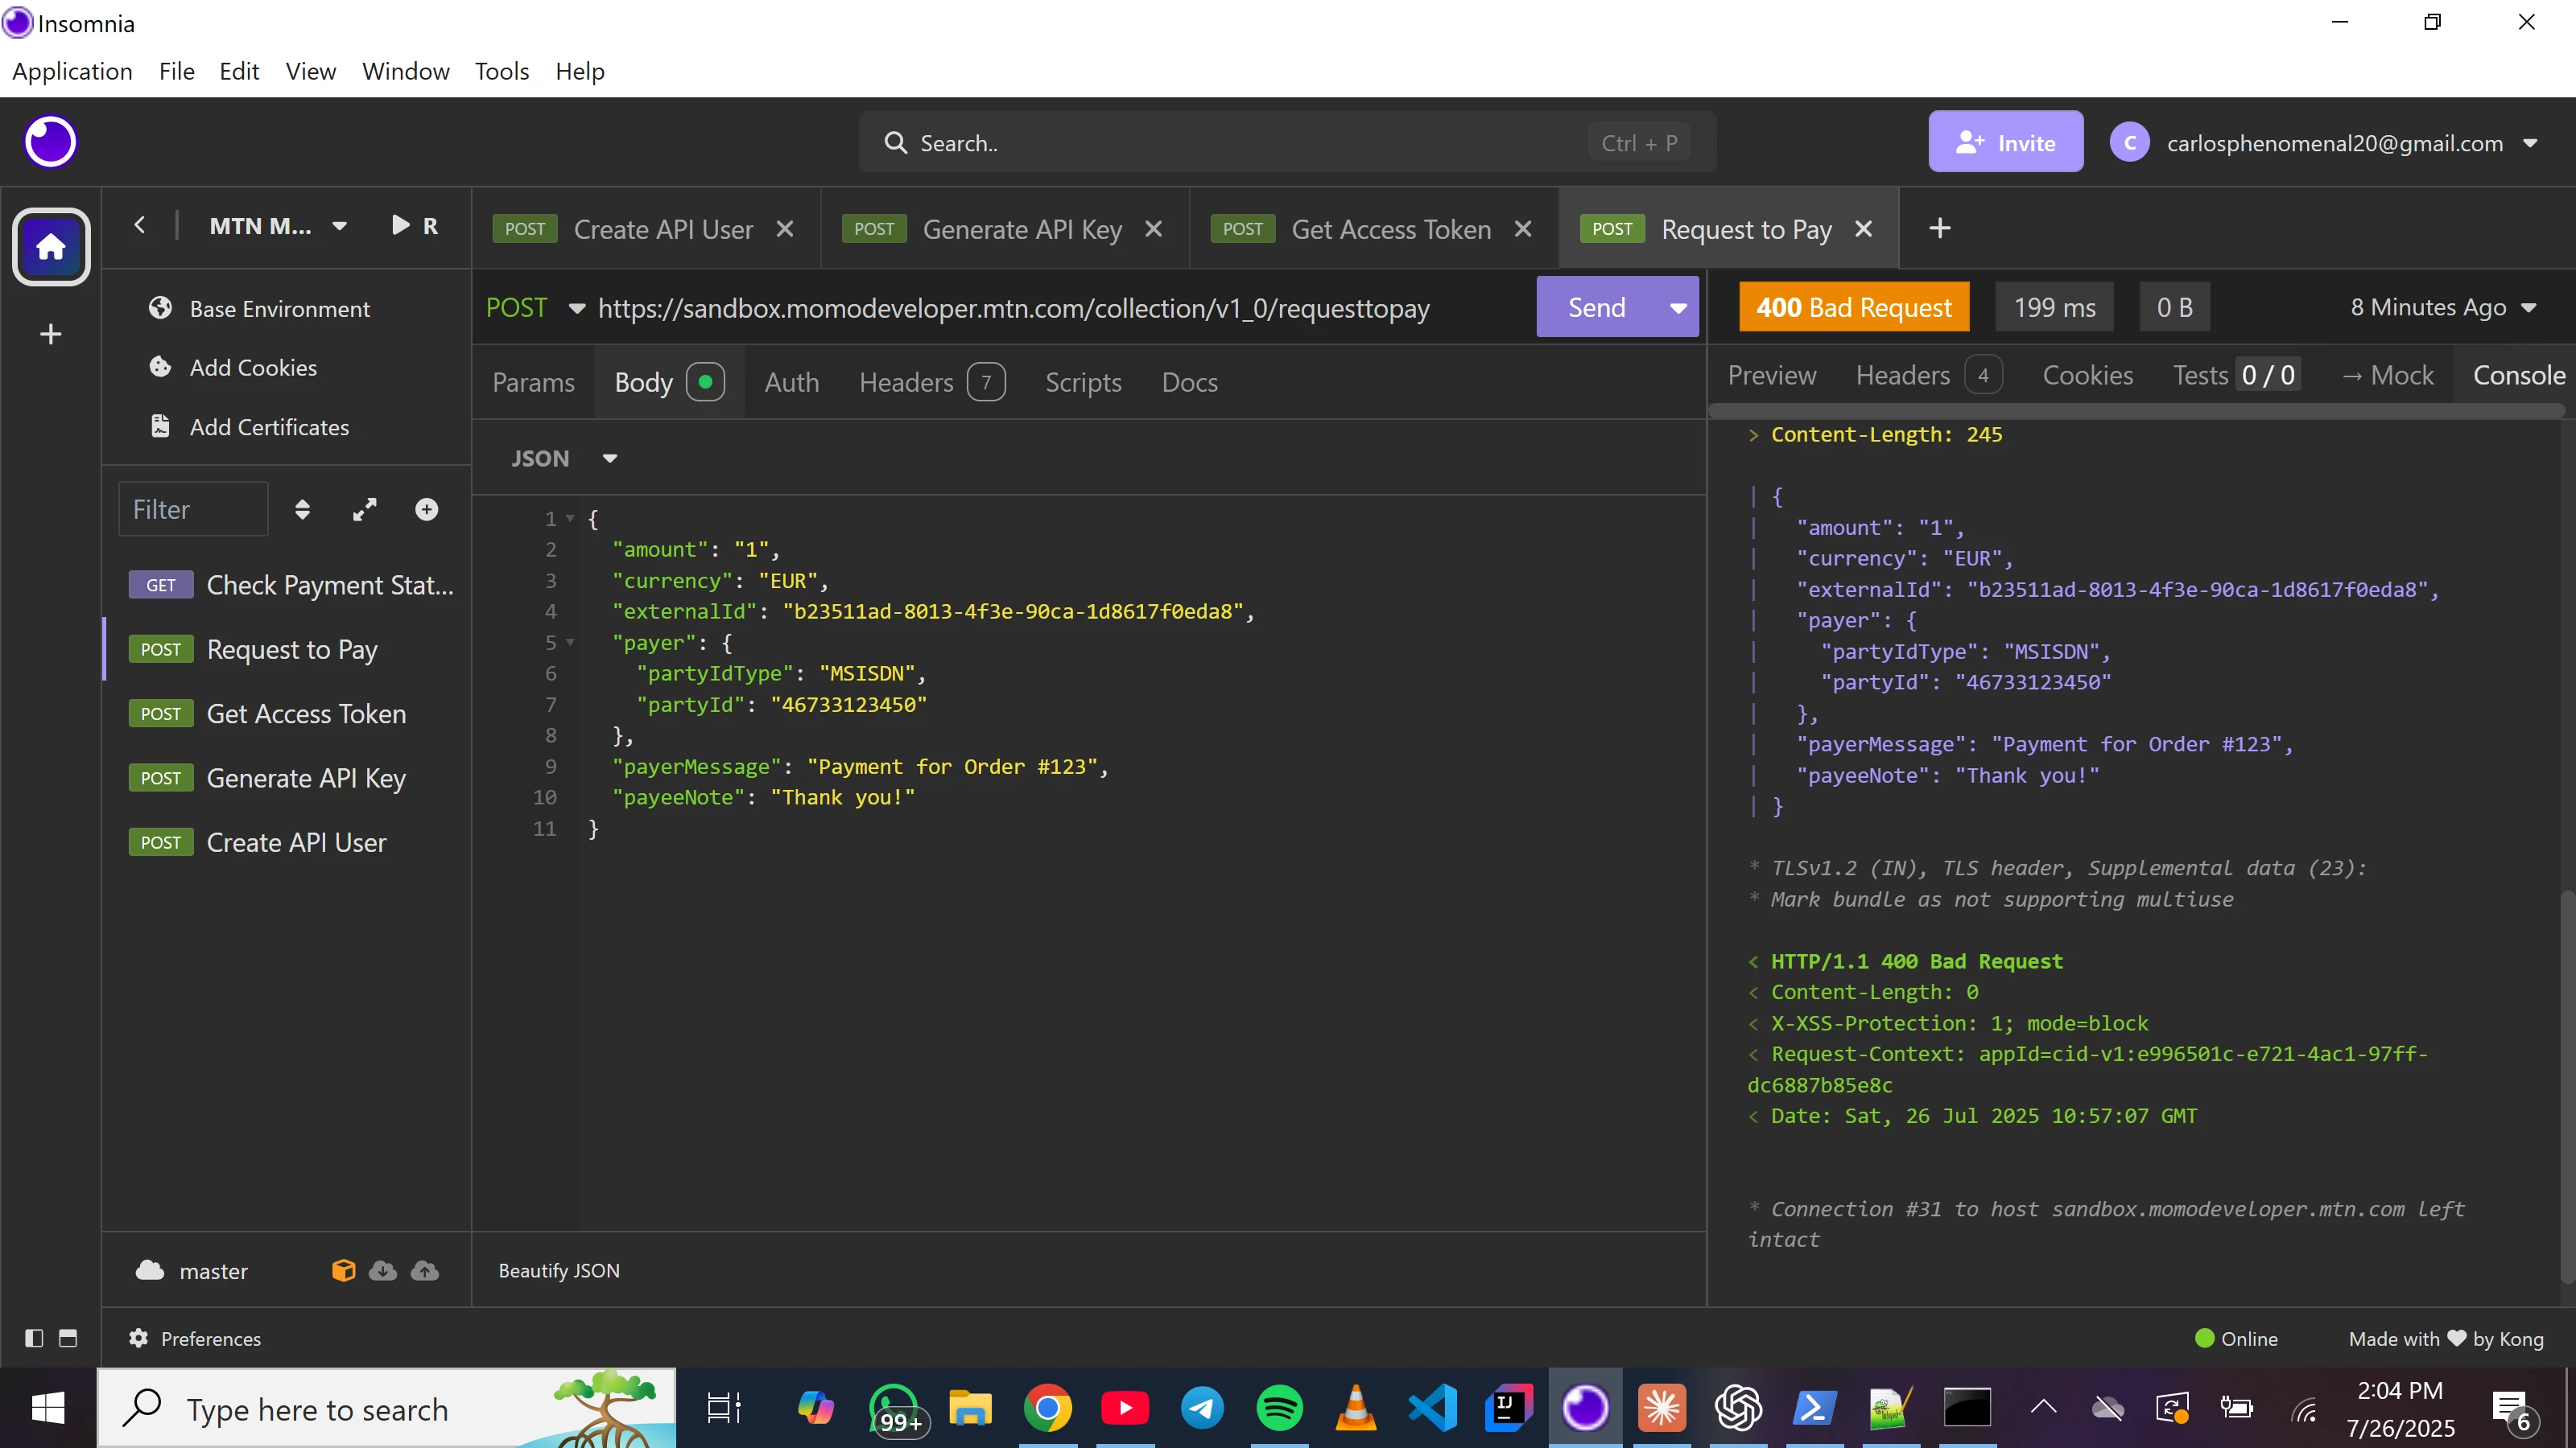Close the Generate API Key tab
The height and width of the screenshot is (1448, 2576).
[x=1154, y=228]
